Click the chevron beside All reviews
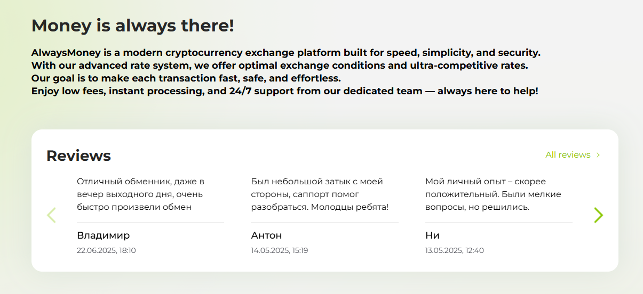 point(598,155)
